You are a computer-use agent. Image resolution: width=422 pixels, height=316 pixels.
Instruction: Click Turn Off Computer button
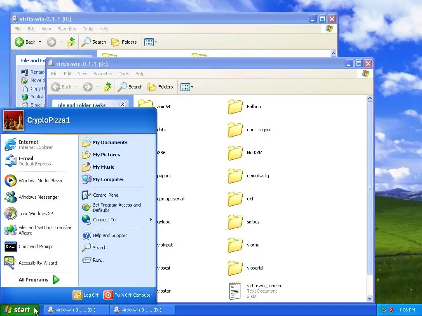(x=128, y=295)
